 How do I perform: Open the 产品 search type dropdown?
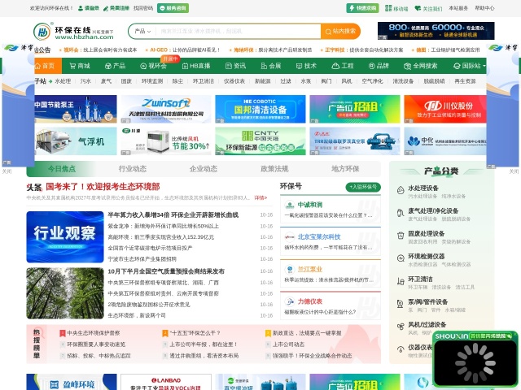pyautogui.click(x=142, y=31)
